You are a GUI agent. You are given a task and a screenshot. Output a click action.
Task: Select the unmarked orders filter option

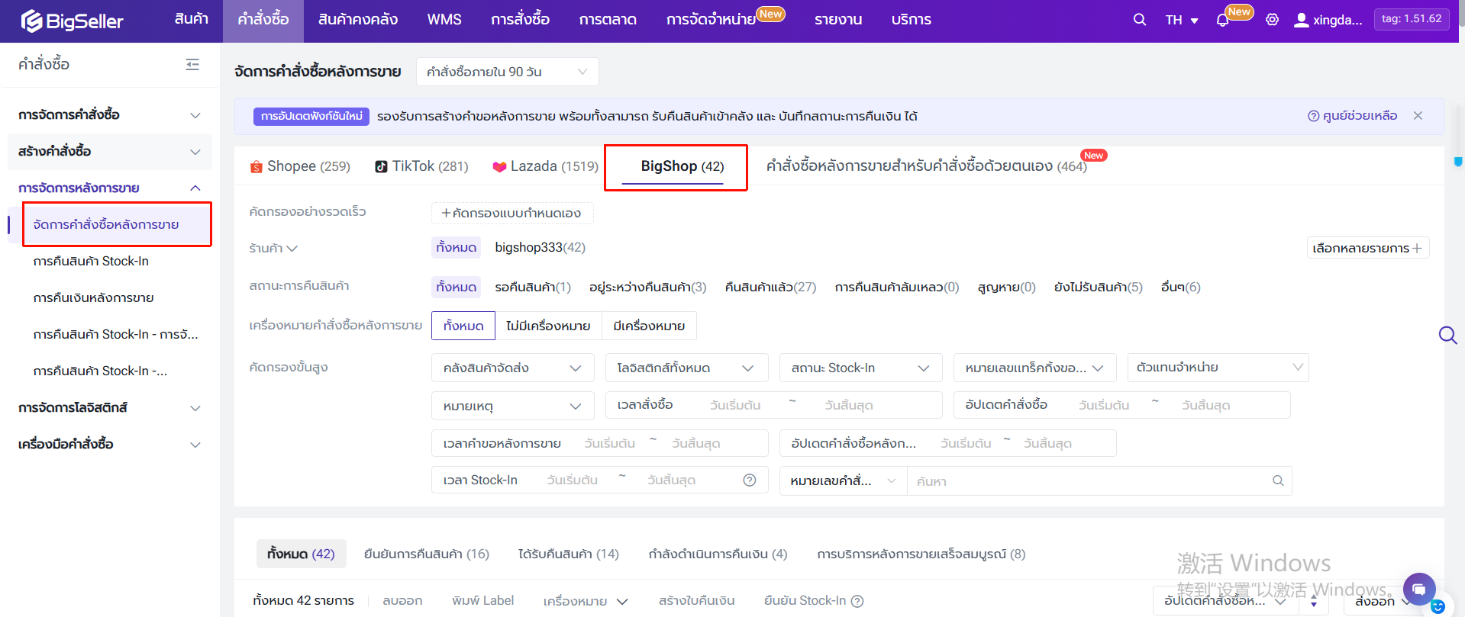click(548, 326)
